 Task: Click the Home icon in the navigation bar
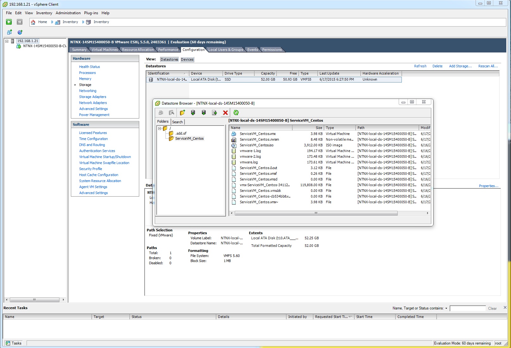click(x=33, y=22)
